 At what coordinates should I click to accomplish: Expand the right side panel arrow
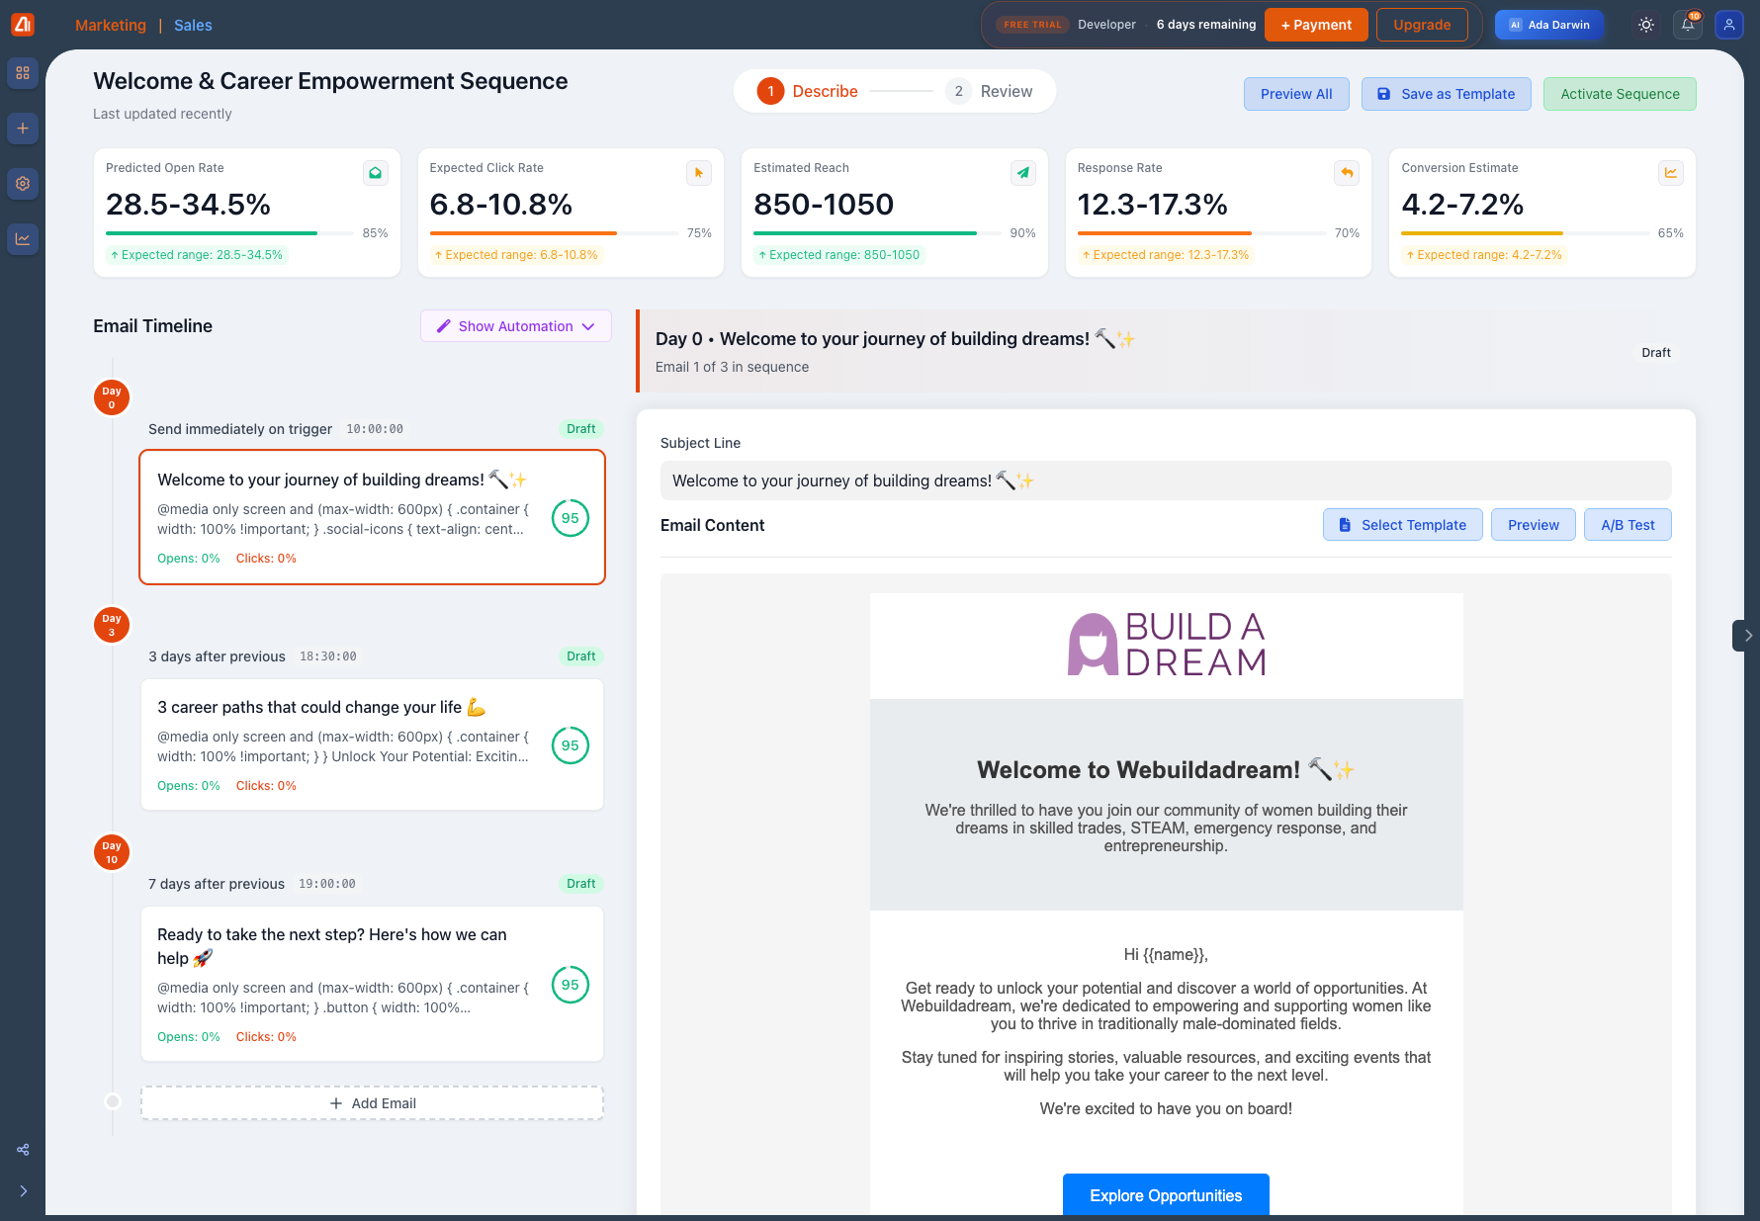(x=1747, y=636)
